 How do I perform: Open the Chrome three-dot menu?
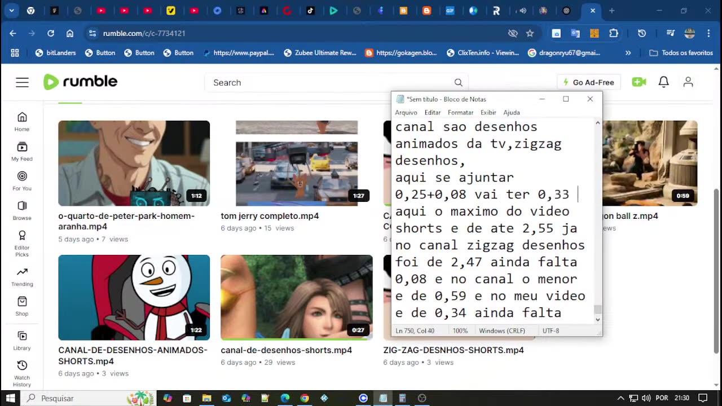point(709,33)
